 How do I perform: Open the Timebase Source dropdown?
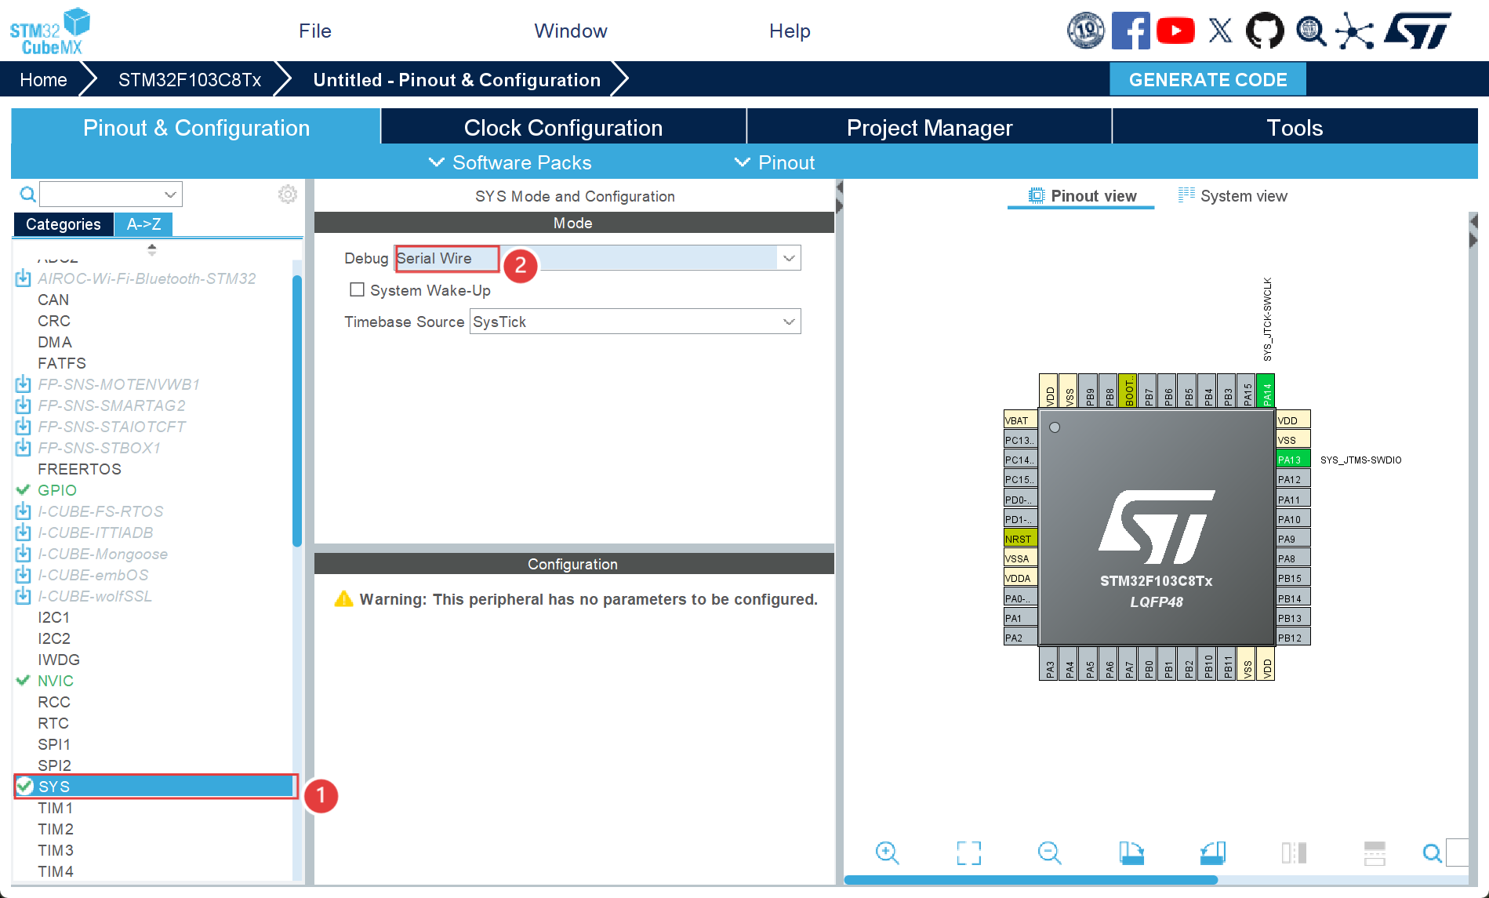789,322
